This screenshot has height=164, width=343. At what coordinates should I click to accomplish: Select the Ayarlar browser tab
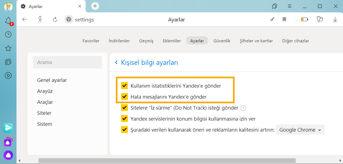click(x=51, y=6)
